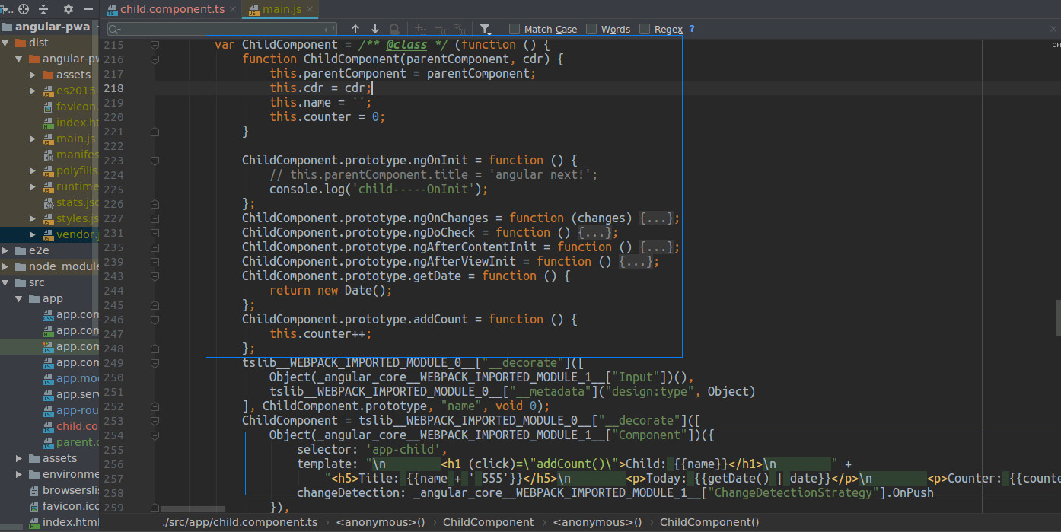Go to next occurrence with down arrow

click(x=374, y=29)
